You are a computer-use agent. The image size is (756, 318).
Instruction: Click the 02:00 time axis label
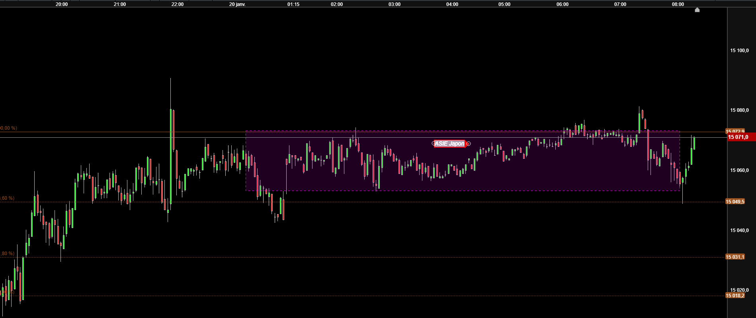pos(337,4)
